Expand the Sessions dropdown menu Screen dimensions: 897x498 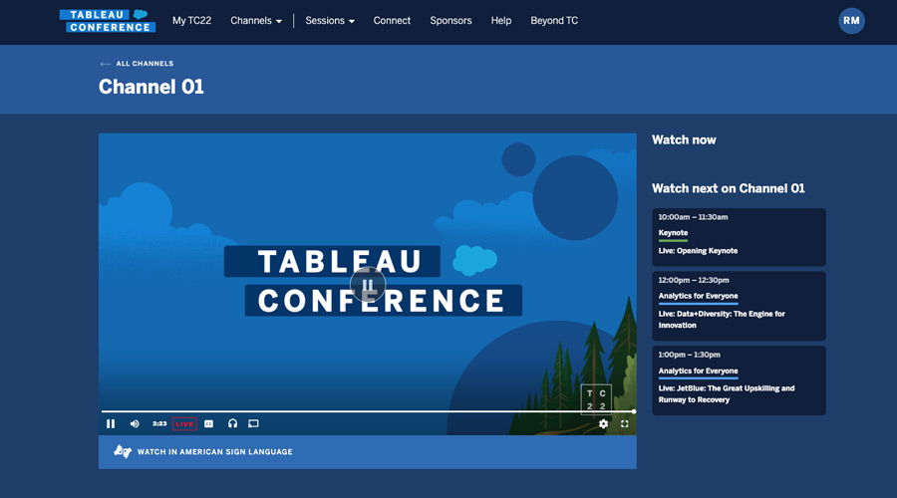[330, 21]
